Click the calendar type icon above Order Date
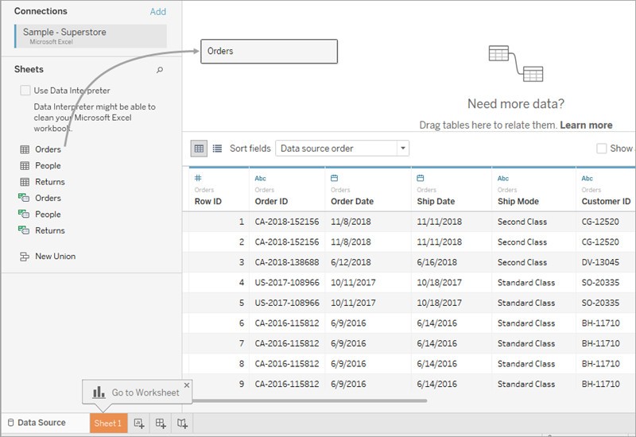 (x=334, y=178)
